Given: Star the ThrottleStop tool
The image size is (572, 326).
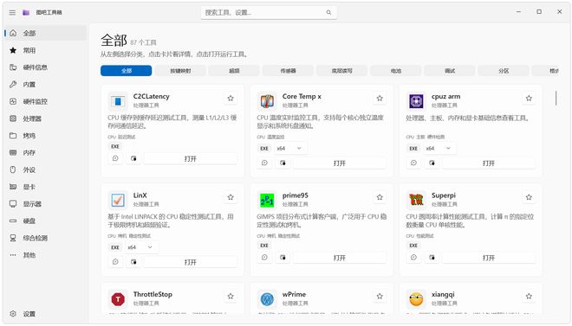Looking at the screenshot, I should (x=231, y=296).
